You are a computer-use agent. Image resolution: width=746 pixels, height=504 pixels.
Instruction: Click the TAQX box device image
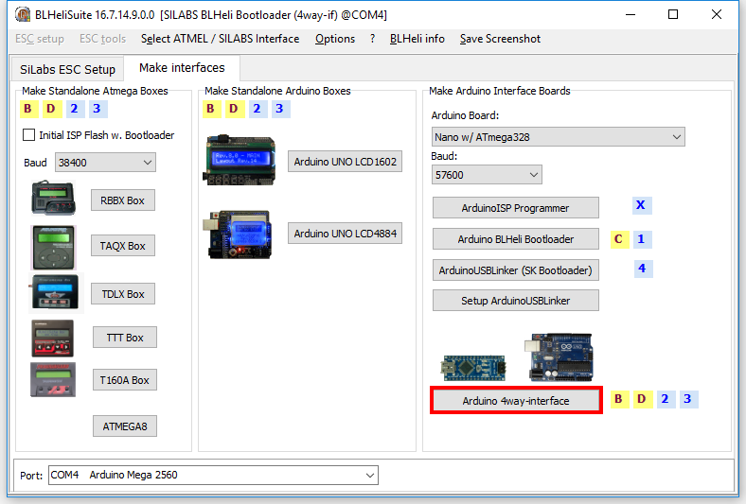[53, 246]
